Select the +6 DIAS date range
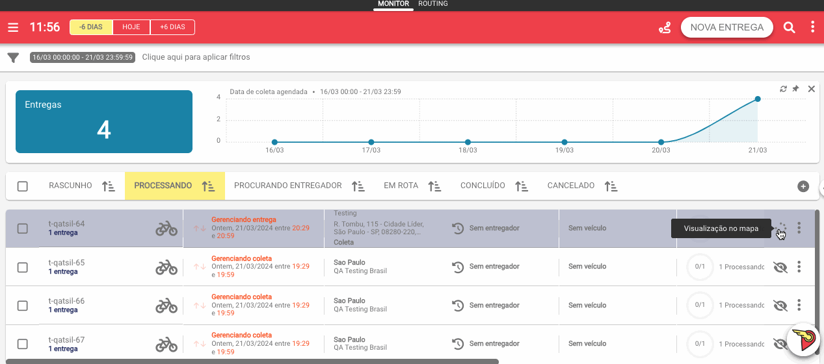This screenshot has height=364, width=824. [172, 27]
